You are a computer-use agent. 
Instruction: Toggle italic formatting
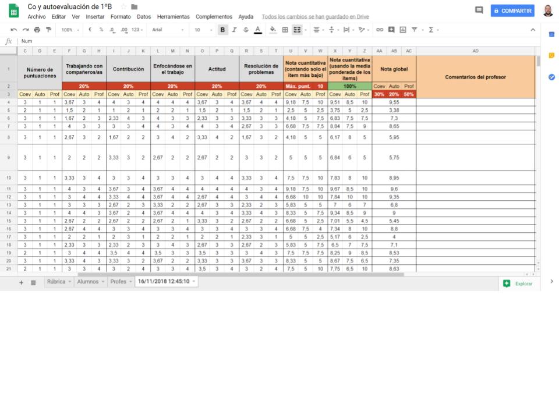[234, 30]
